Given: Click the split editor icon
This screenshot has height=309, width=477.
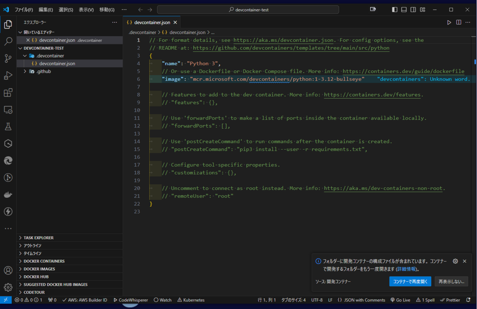Looking at the screenshot, I should [458, 22].
